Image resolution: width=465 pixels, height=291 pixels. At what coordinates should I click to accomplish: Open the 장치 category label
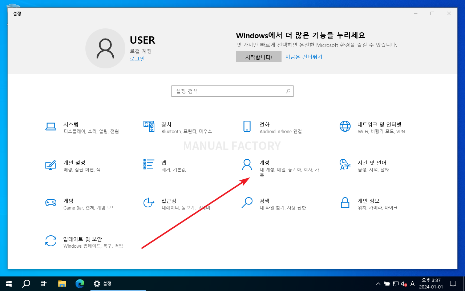[x=166, y=124]
